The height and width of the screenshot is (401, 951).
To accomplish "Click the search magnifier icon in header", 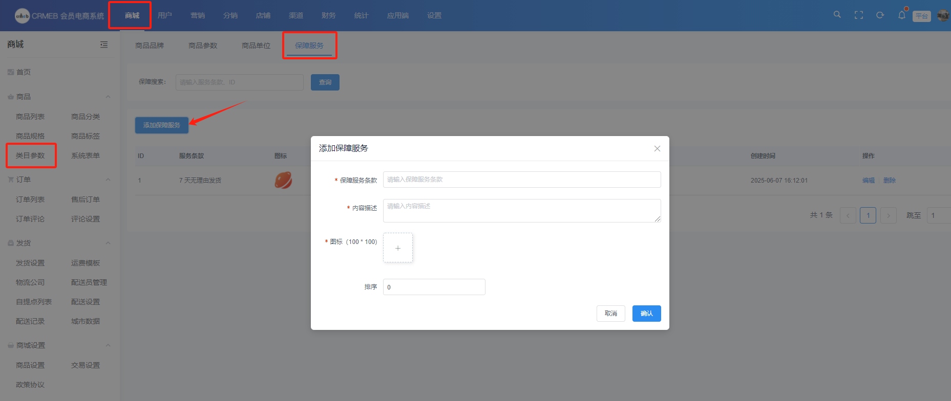I will click(837, 15).
